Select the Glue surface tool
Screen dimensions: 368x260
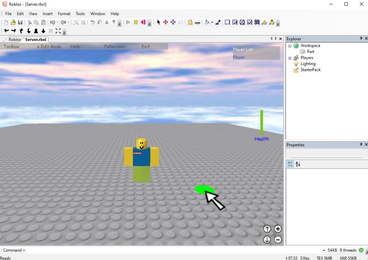pyautogui.click(x=235, y=22)
